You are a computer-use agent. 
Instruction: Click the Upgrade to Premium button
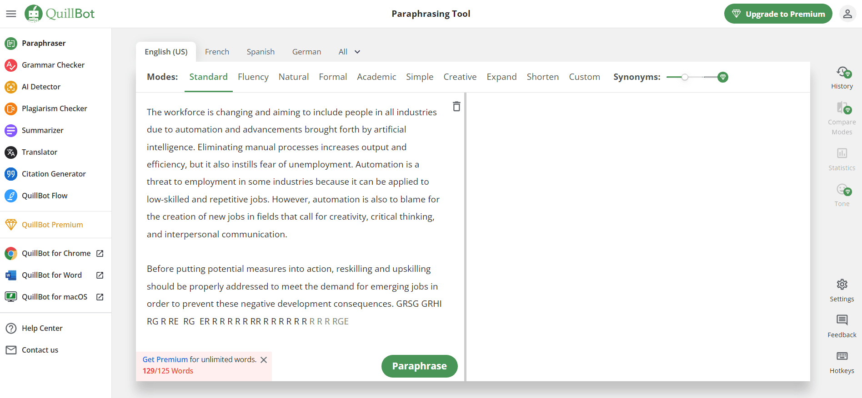click(x=778, y=14)
